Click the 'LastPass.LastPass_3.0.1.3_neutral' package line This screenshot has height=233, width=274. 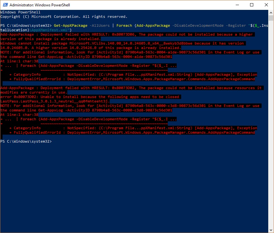point(55,101)
